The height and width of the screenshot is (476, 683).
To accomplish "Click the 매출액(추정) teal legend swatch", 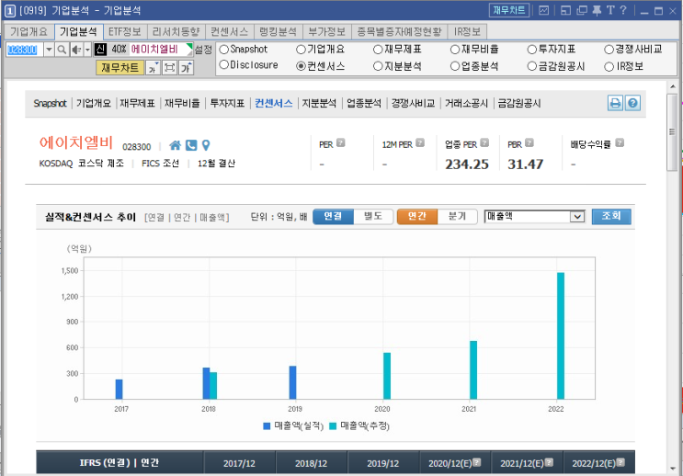I will 333,426.
